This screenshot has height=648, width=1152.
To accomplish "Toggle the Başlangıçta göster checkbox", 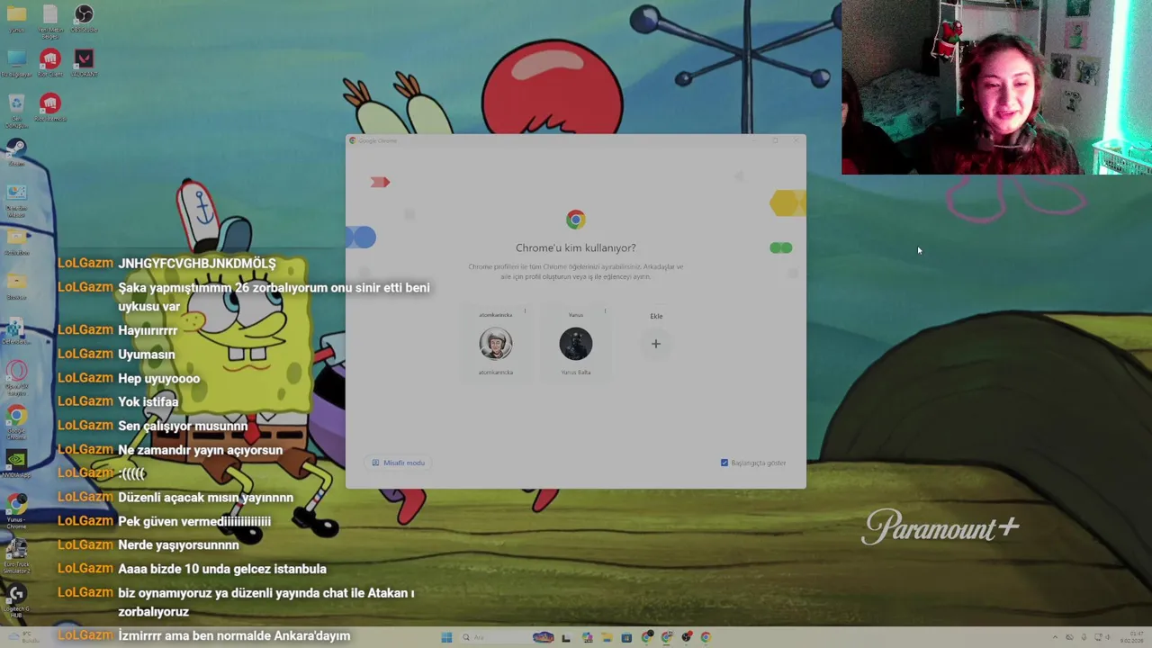I will 724,463.
